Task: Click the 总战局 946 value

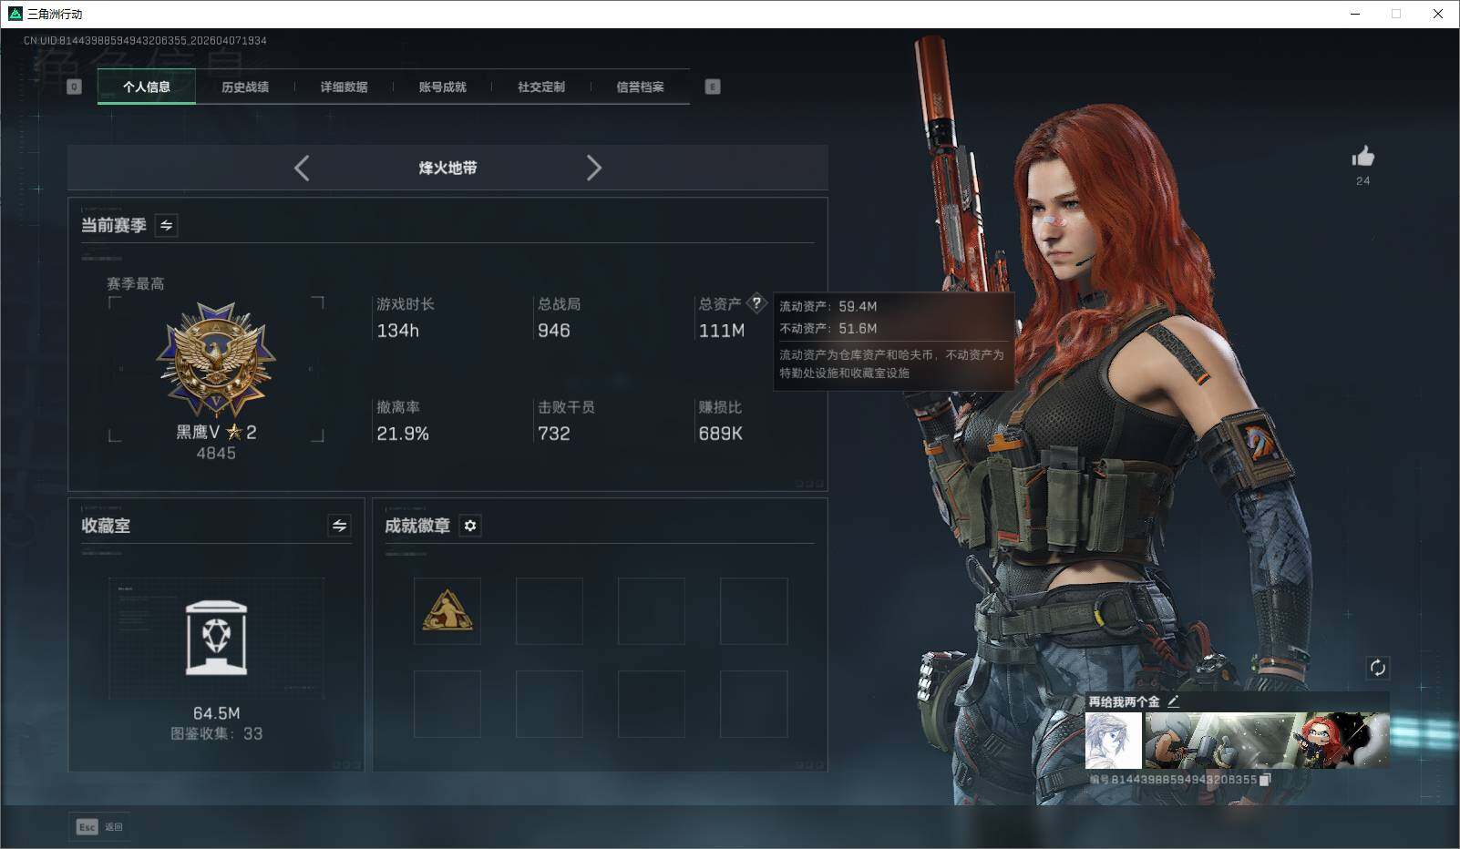Action: [554, 331]
